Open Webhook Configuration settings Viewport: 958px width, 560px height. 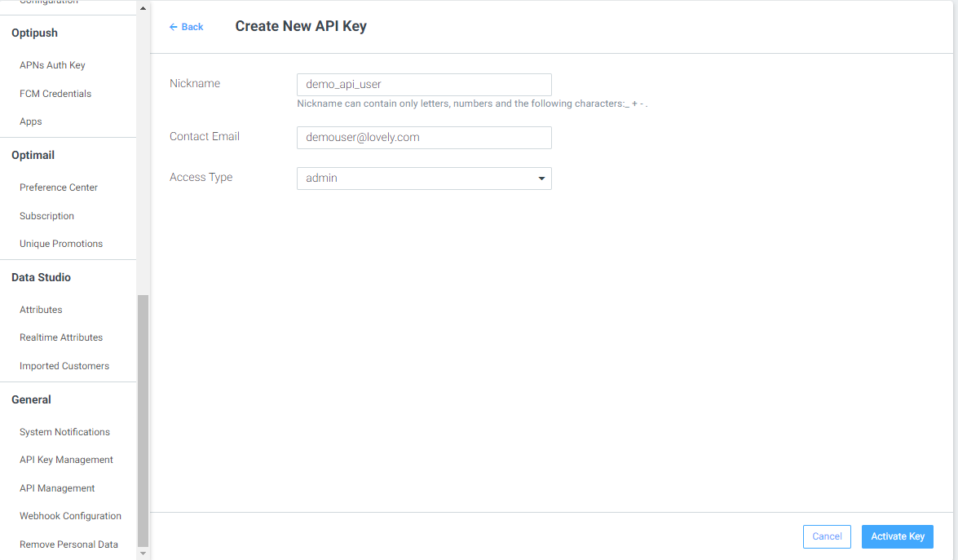click(70, 516)
